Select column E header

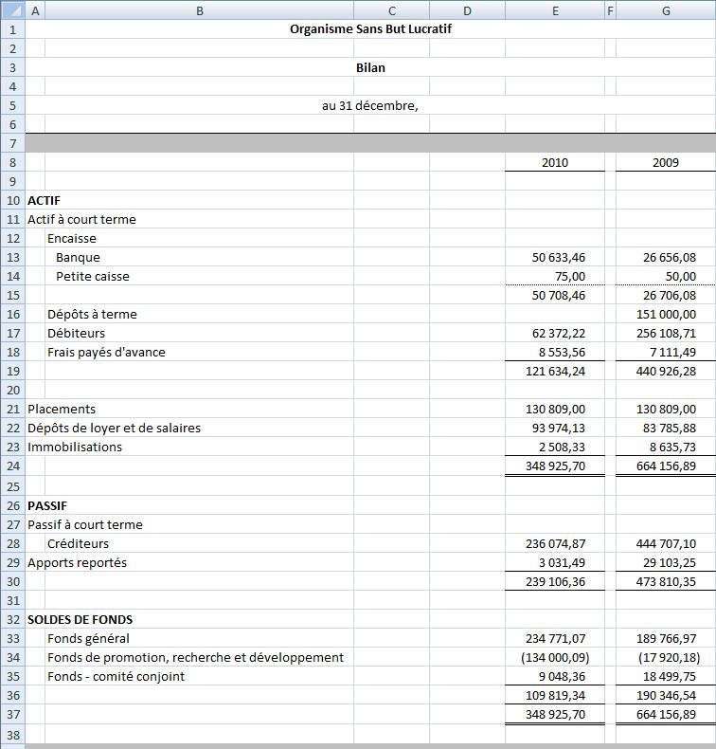(554, 10)
